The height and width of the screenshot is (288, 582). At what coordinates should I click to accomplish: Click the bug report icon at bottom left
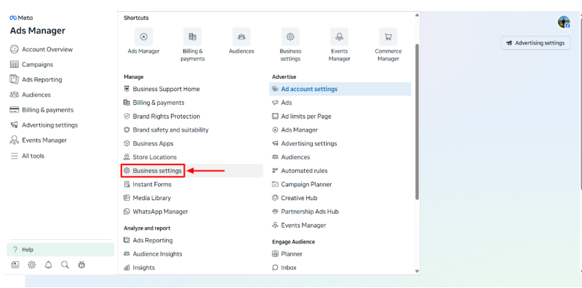tap(82, 265)
